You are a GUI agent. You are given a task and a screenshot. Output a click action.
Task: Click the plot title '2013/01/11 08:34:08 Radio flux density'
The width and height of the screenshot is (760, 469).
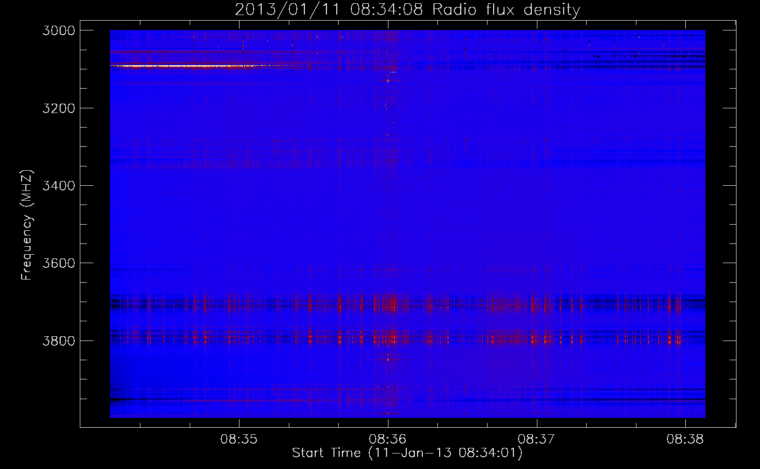coord(407,10)
